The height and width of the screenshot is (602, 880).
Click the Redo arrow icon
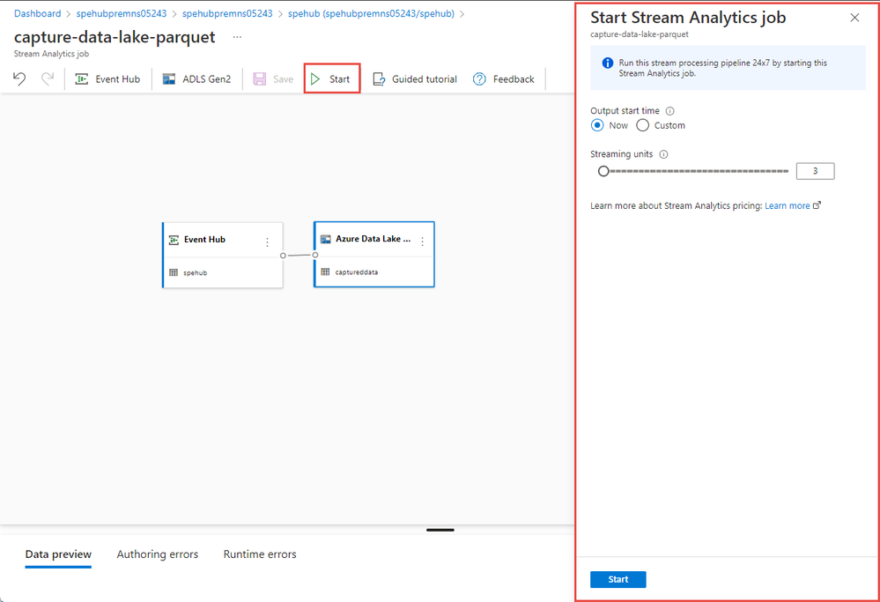(48, 78)
